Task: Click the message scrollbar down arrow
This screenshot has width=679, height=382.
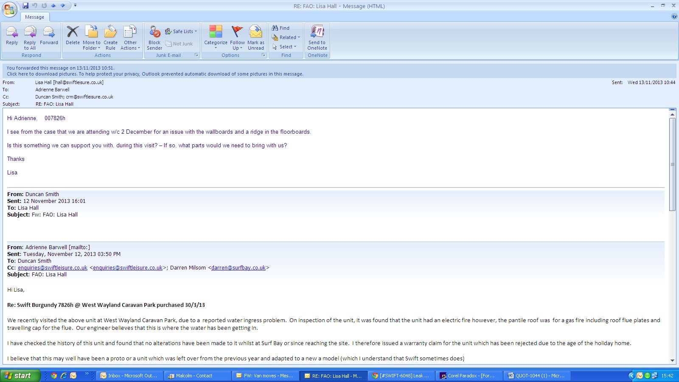Action: [672, 361]
